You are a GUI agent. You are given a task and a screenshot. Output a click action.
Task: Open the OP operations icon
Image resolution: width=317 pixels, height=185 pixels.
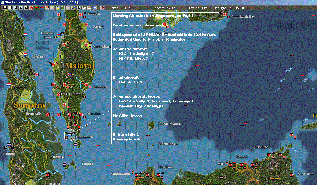point(84,8)
